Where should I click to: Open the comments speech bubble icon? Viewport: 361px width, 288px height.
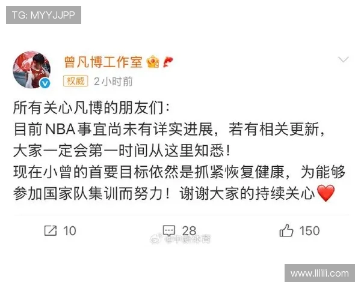pyautogui.click(x=169, y=230)
